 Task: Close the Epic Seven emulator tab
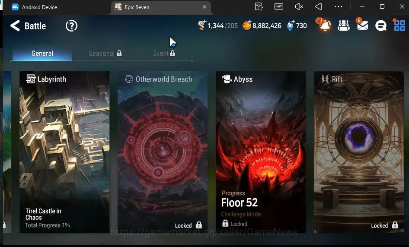[204, 7]
